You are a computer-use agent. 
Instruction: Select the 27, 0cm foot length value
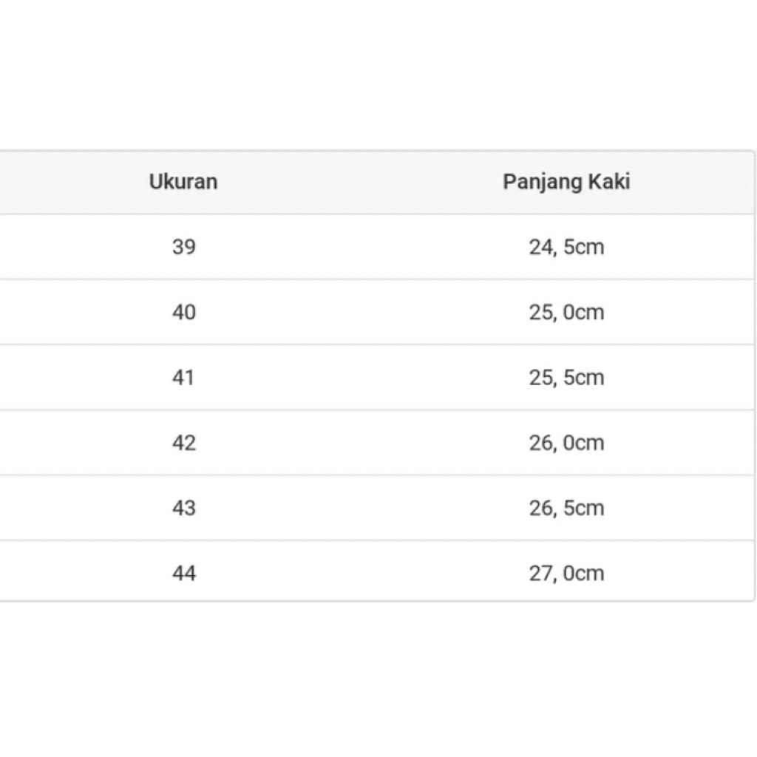click(566, 573)
